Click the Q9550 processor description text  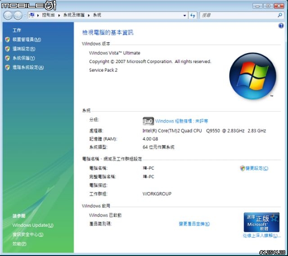(x=204, y=131)
